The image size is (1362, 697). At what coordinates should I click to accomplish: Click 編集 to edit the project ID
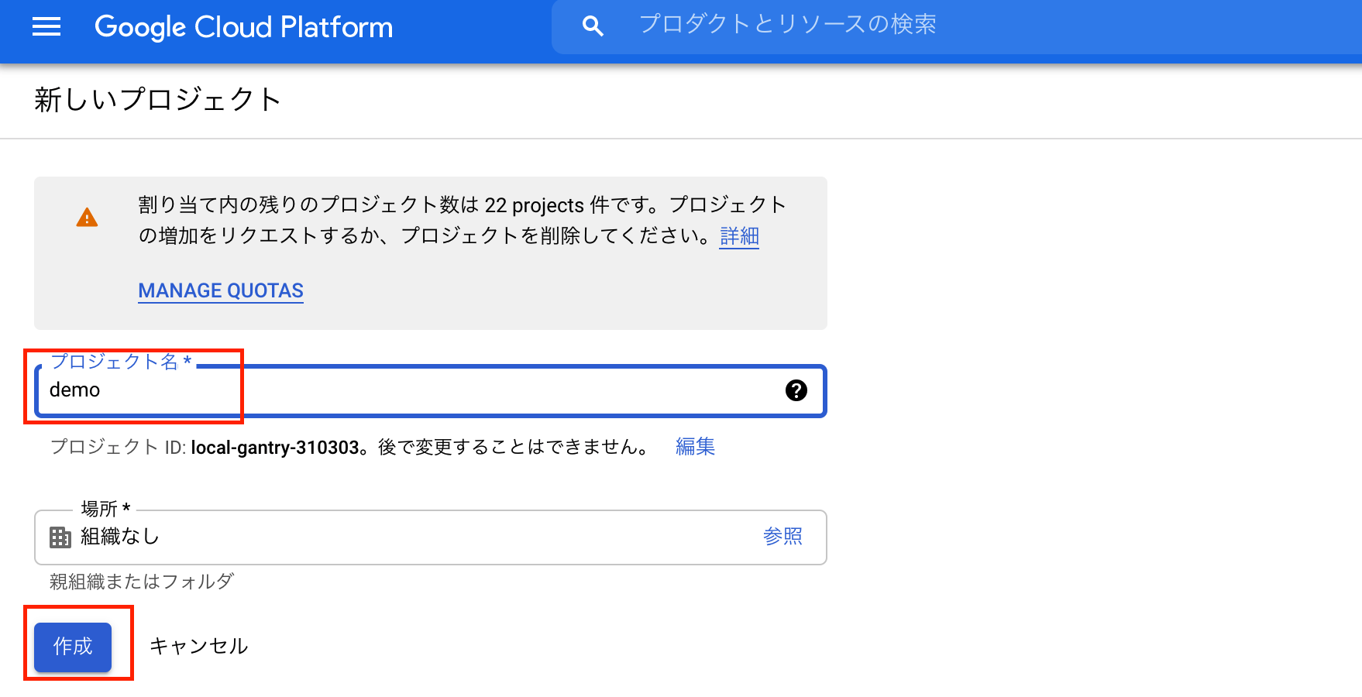[695, 447]
